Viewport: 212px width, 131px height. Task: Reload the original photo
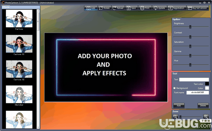[118, 8]
